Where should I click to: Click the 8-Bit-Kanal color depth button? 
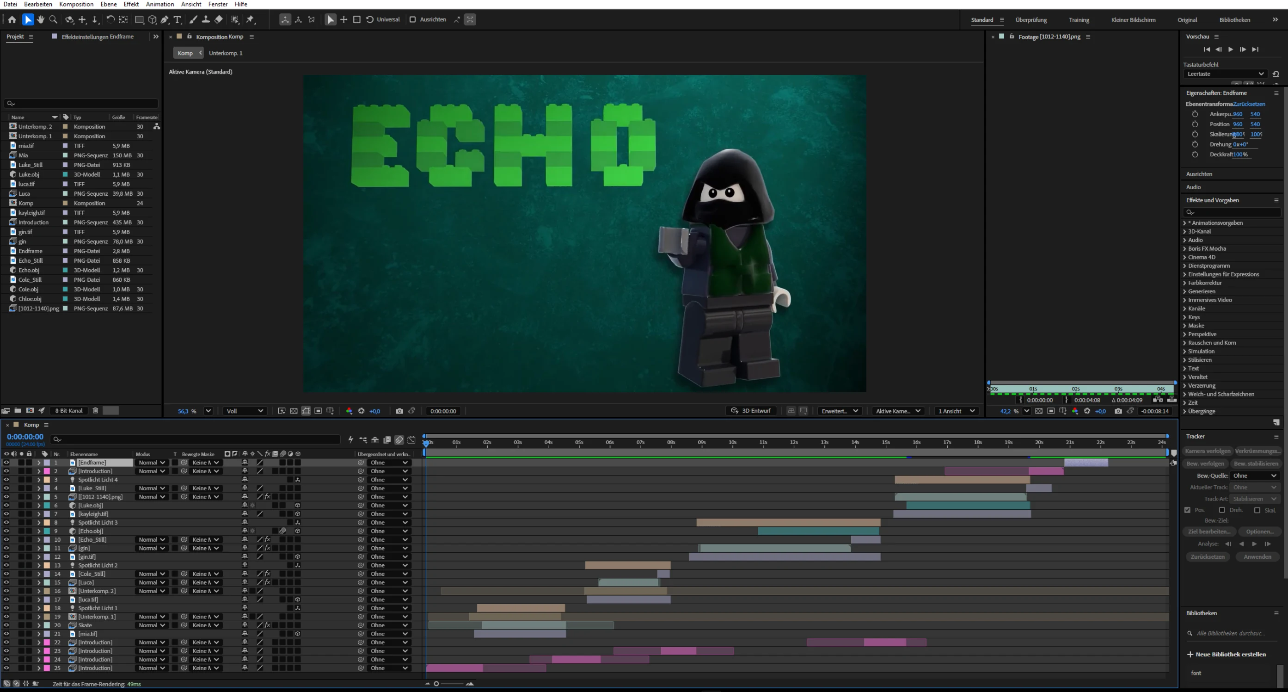tap(68, 410)
